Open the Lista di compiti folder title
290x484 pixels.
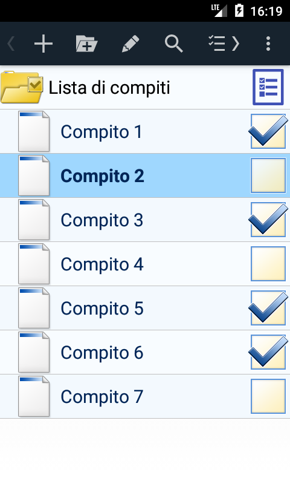109,88
